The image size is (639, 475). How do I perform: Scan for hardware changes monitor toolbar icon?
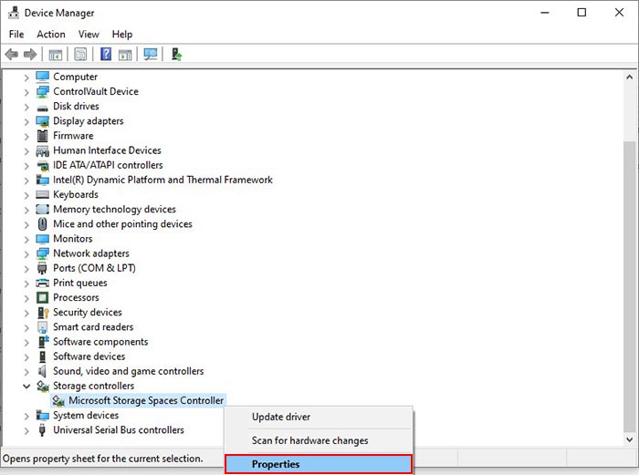coord(151,54)
